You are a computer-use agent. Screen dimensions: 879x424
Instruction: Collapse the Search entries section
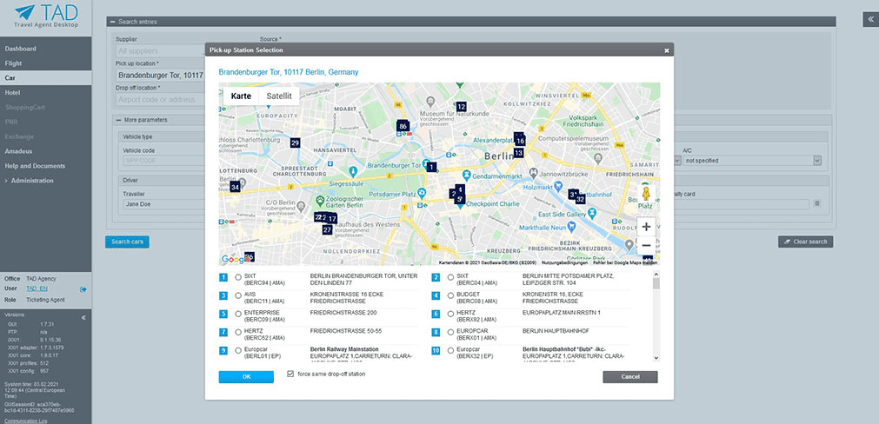[111, 21]
